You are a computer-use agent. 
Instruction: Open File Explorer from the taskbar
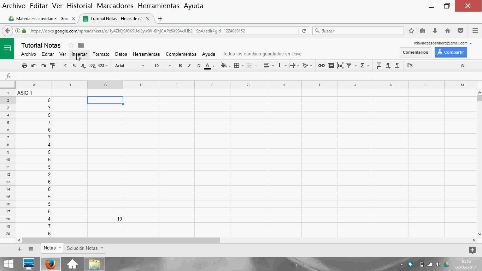[x=94, y=264]
